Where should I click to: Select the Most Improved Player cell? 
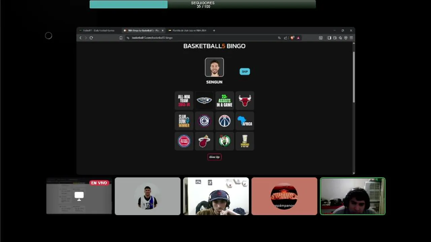[245, 141]
